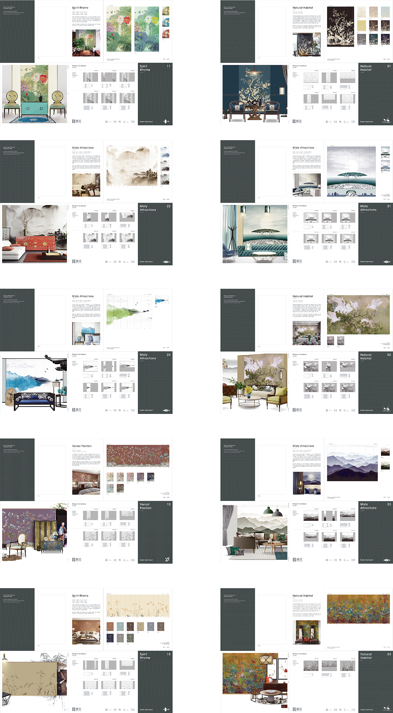Open the cream reed mural on the Spirit Rhyme 15 page
The width and height of the screenshot is (393, 713).
tap(138, 606)
